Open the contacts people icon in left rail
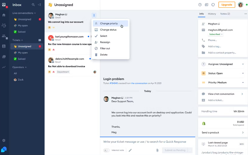This screenshot has width=248, height=155. (x=4, y=36)
